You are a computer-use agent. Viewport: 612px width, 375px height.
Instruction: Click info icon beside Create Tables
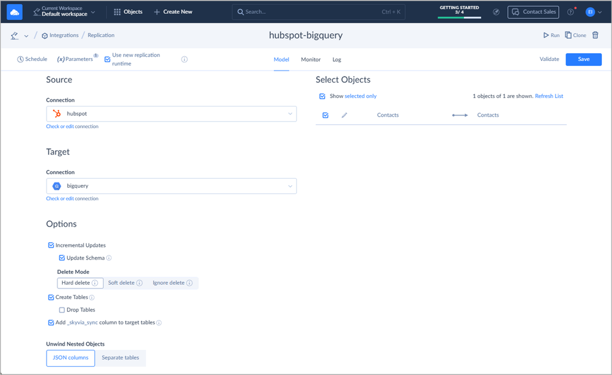pos(91,298)
